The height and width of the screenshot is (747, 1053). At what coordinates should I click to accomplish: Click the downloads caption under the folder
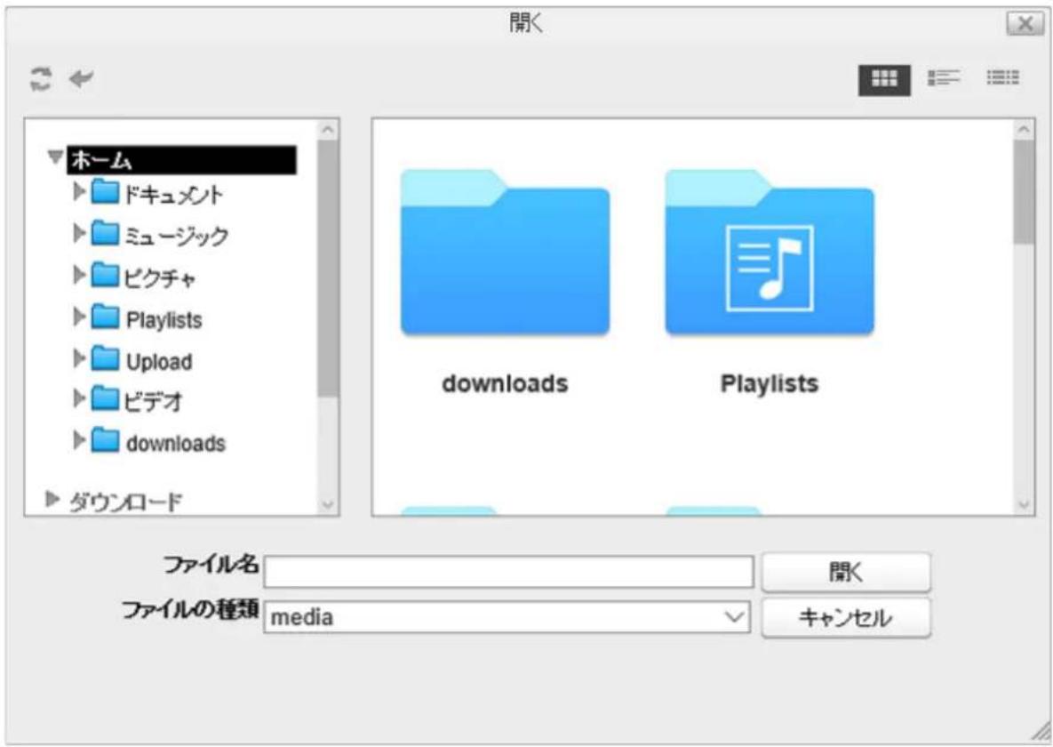pos(505,384)
